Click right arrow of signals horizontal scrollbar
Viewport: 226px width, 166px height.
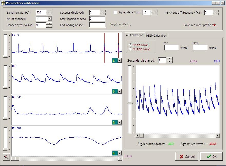[120, 158]
